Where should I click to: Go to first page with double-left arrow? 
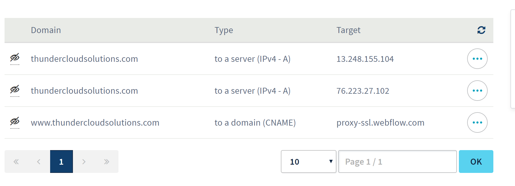(x=16, y=162)
